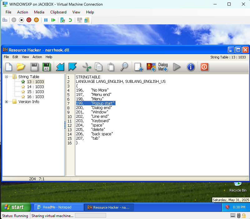Click the New file icon in Resource Hacker
The height and width of the screenshot is (219, 250).
pos(9,67)
